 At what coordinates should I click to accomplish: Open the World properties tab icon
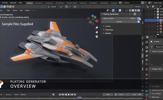(x=147, y=64)
